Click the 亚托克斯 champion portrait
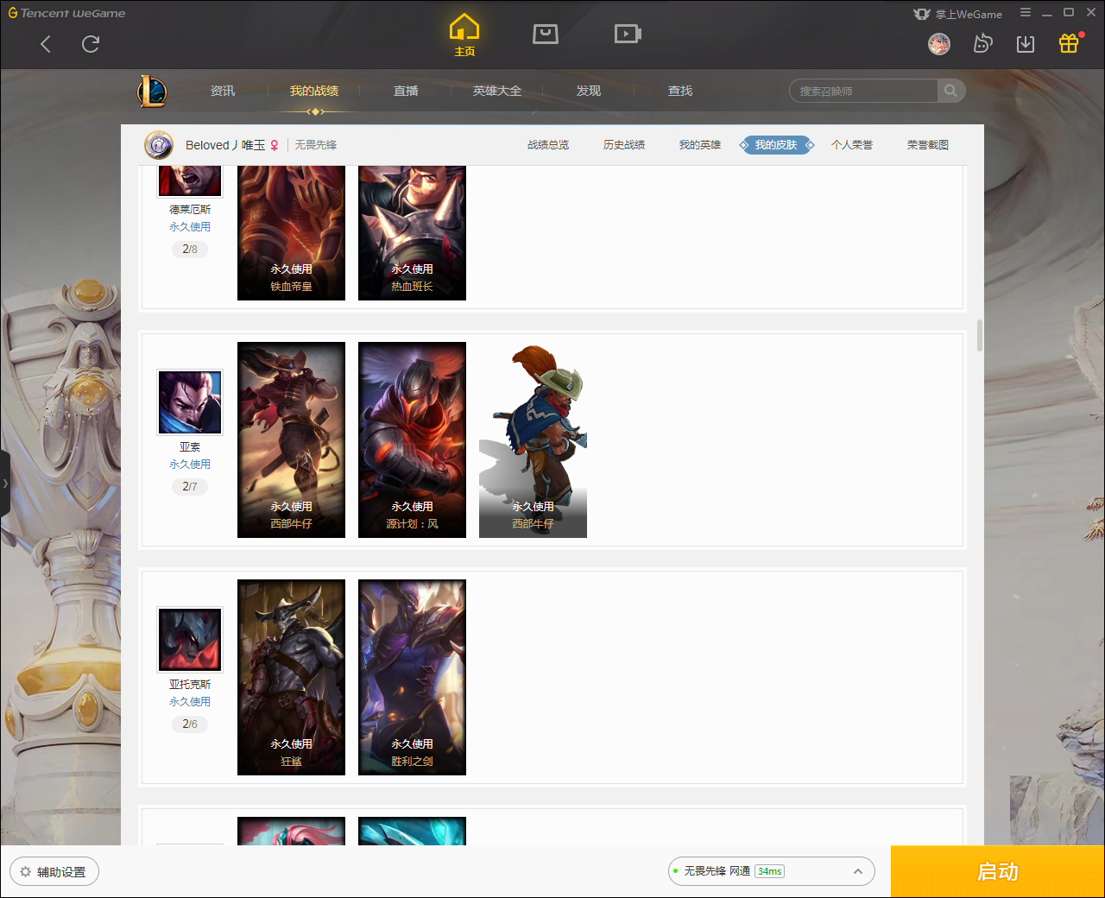This screenshot has width=1105, height=898. point(190,640)
